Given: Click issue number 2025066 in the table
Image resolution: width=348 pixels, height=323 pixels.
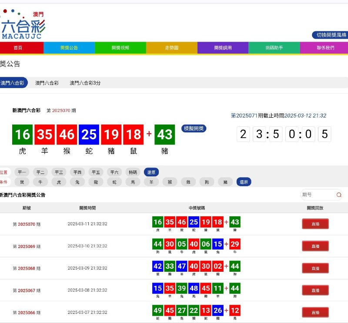Looking at the screenshot, I should click(27, 313).
